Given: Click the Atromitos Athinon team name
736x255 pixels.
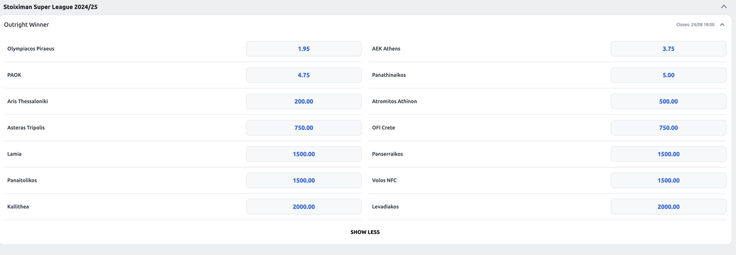Looking at the screenshot, I should pos(394,102).
